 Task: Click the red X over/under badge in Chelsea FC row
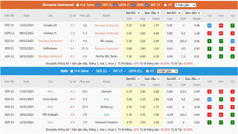232,33
